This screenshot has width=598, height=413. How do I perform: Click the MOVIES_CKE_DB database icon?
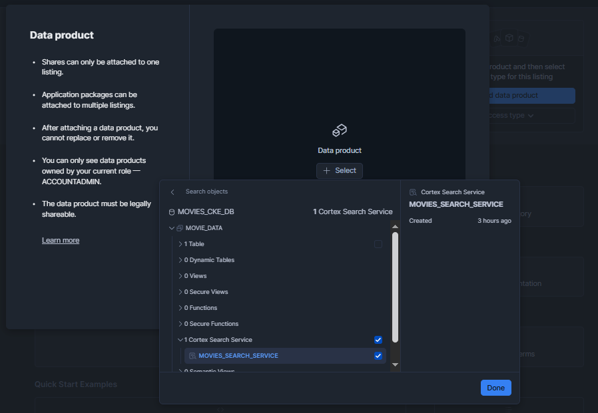point(172,212)
